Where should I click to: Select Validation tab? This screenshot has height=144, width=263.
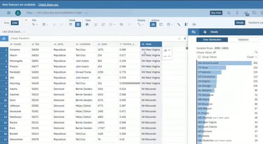click(x=243, y=40)
